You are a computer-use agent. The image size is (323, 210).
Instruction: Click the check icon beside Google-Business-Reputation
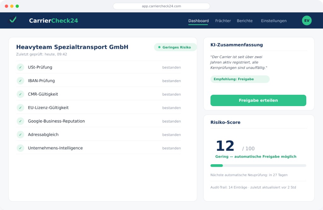[x=21, y=121]
